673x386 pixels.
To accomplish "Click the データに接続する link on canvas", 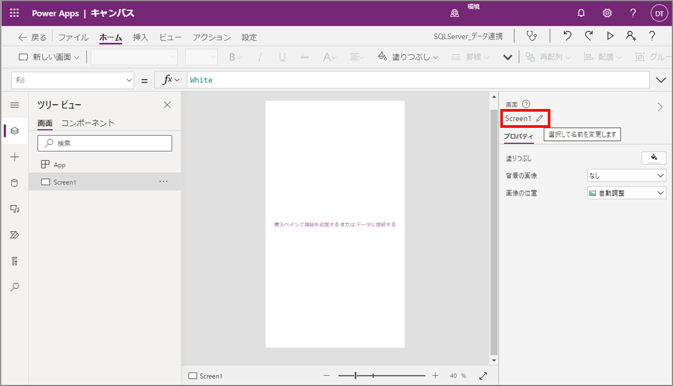I will point(376,225).
